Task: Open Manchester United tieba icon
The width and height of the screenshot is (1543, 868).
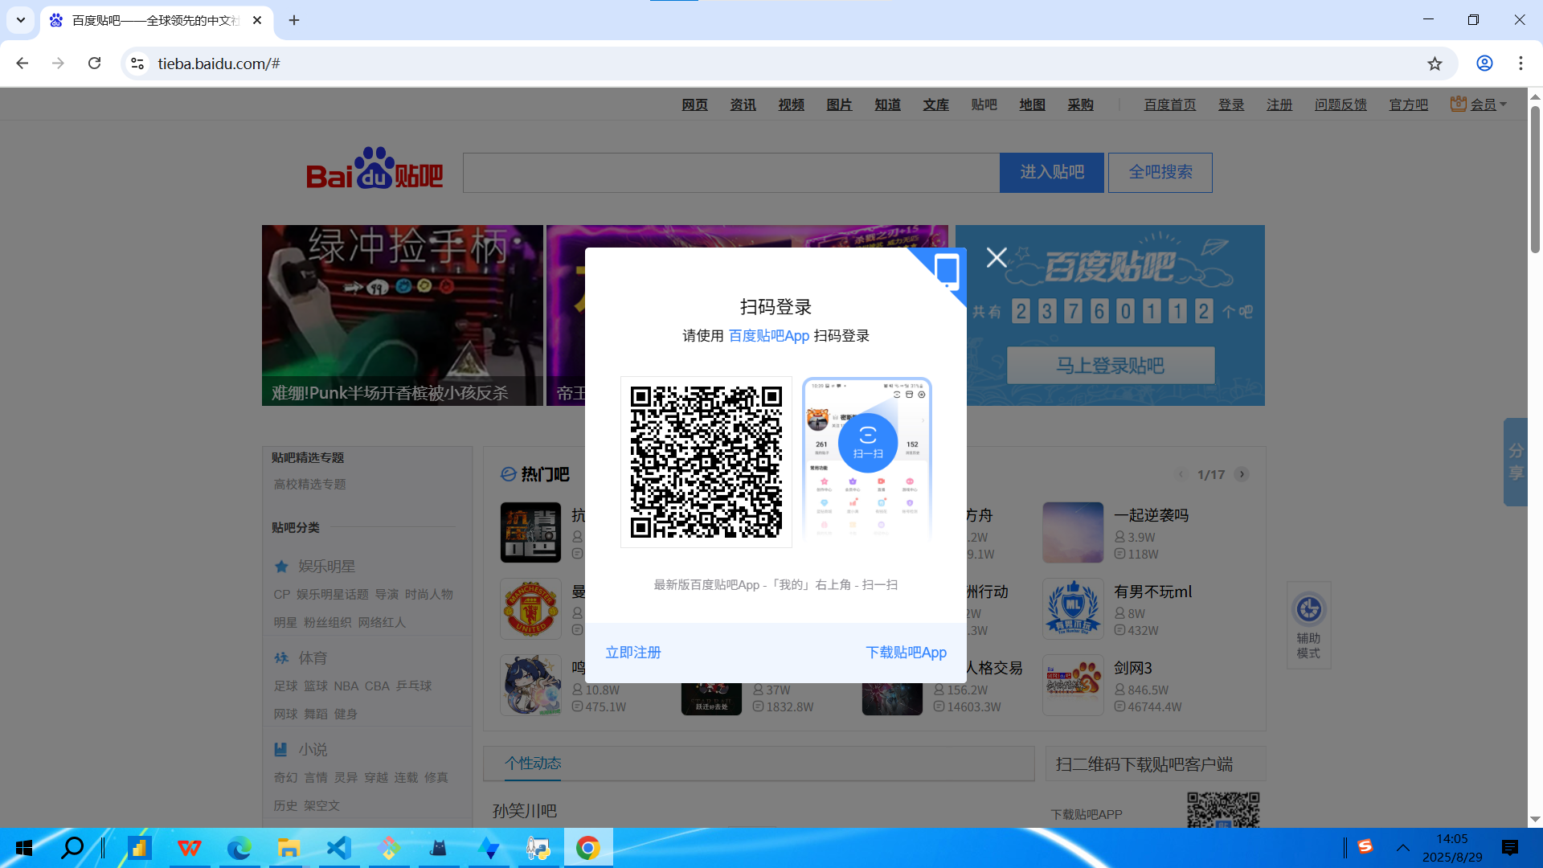Action: point(530,609)
